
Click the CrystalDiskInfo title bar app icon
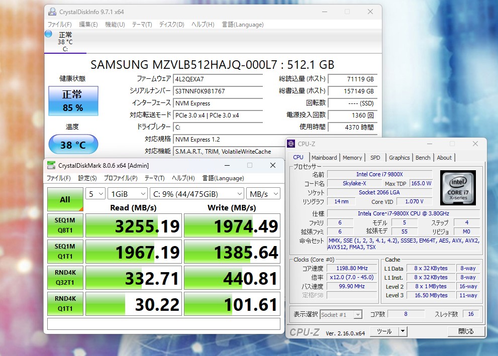click(52, 12)
